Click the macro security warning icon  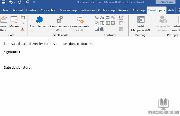(x=23, y=29)
